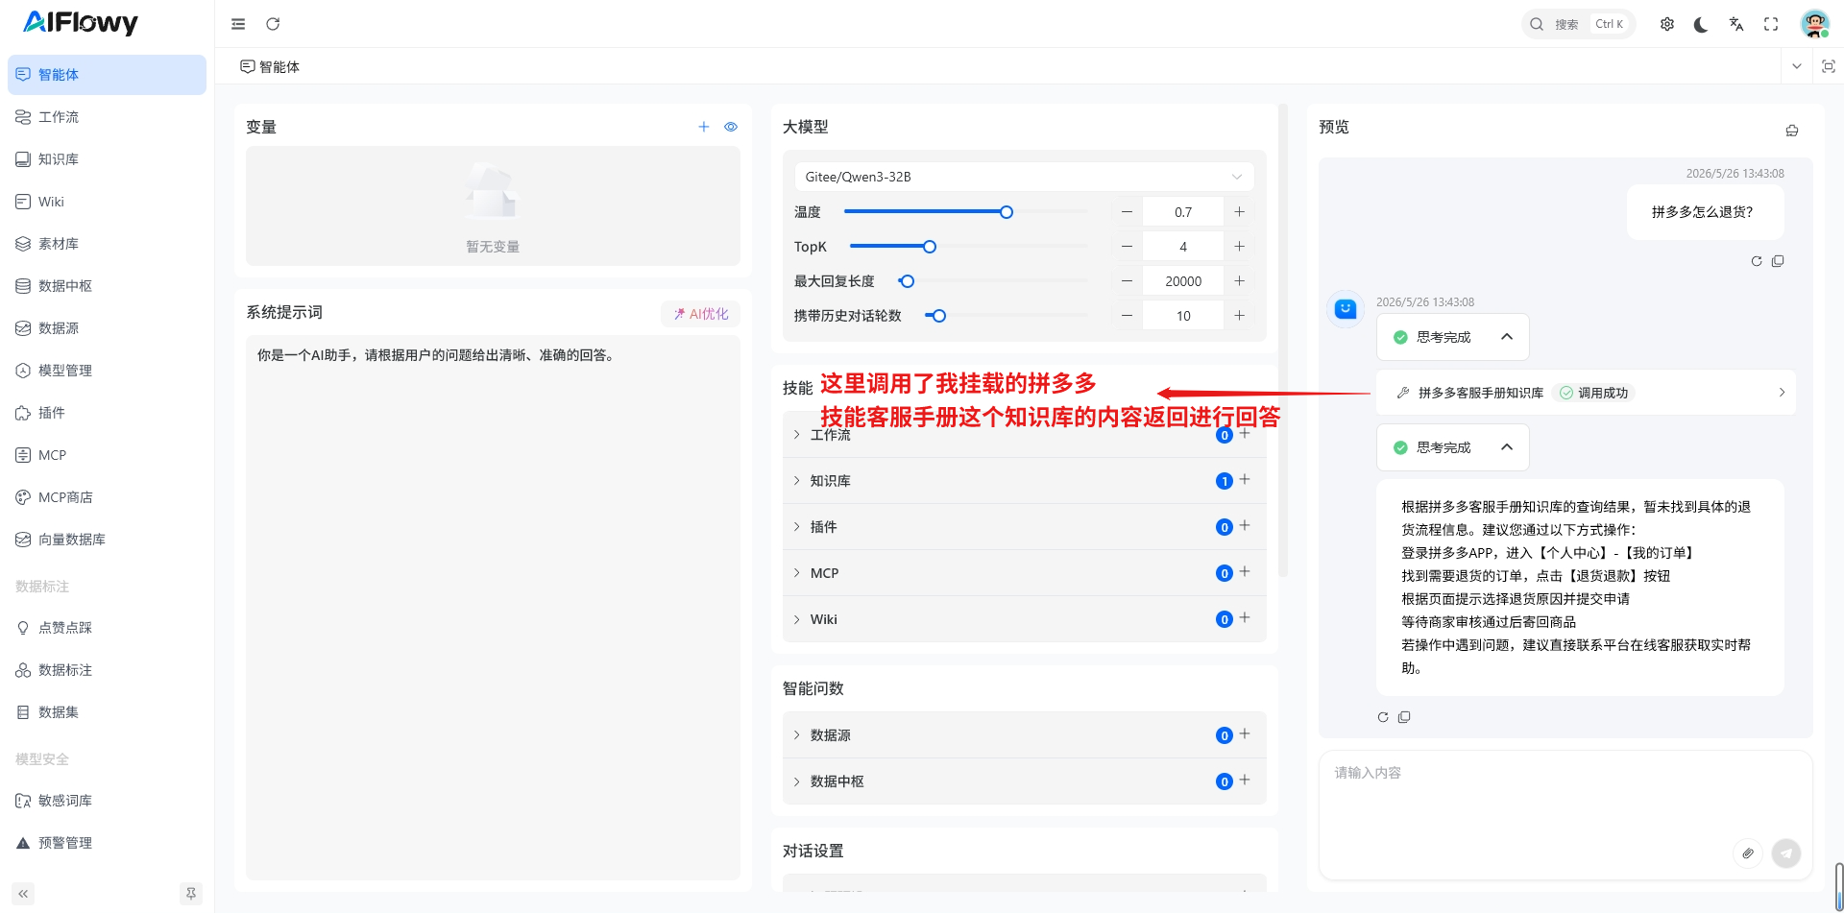
Task: Add a 知识库 skill with plus
Action: click(x=1245, y=480)
